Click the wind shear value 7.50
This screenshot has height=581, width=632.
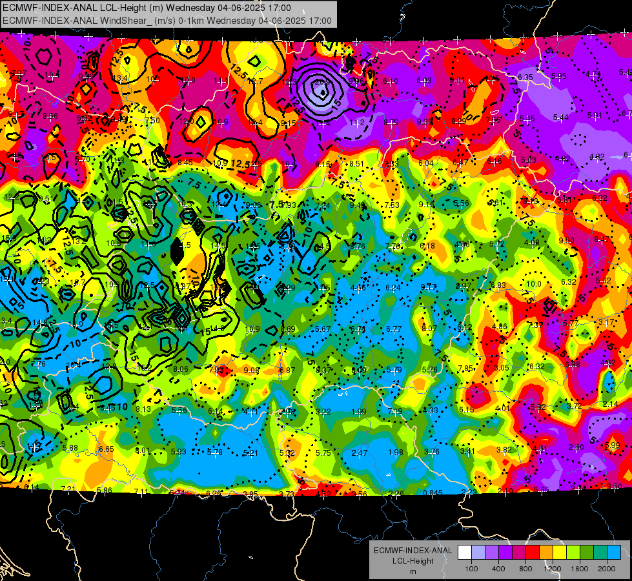pyautogui.click(x=152, y=120)
